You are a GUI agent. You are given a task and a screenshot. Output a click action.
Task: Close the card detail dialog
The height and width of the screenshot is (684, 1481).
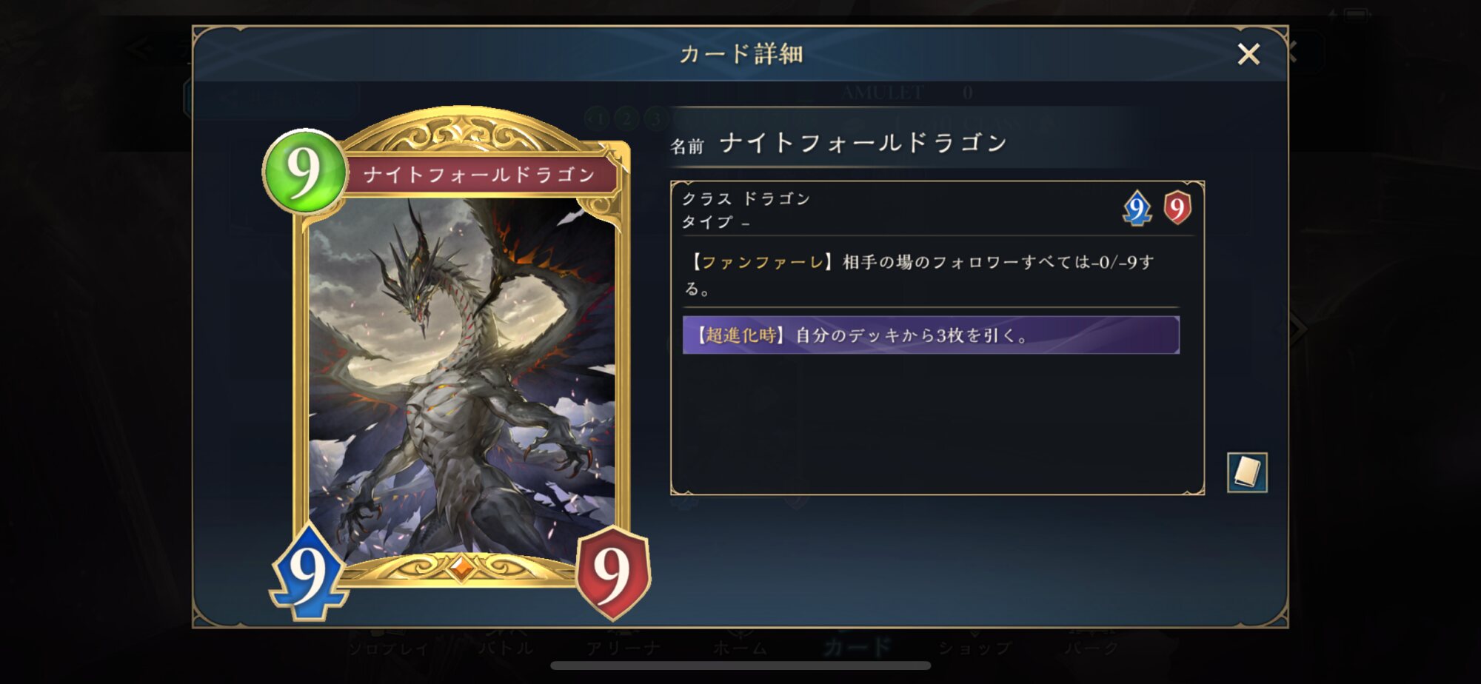click(x=1248, y=54)
